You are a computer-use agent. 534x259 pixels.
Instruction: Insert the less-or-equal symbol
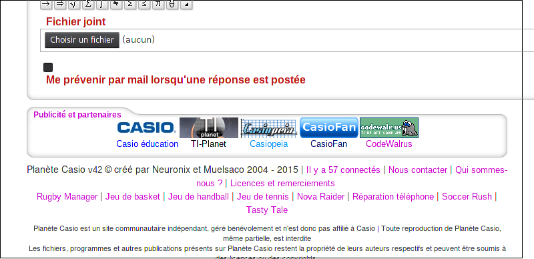(144, 4)
